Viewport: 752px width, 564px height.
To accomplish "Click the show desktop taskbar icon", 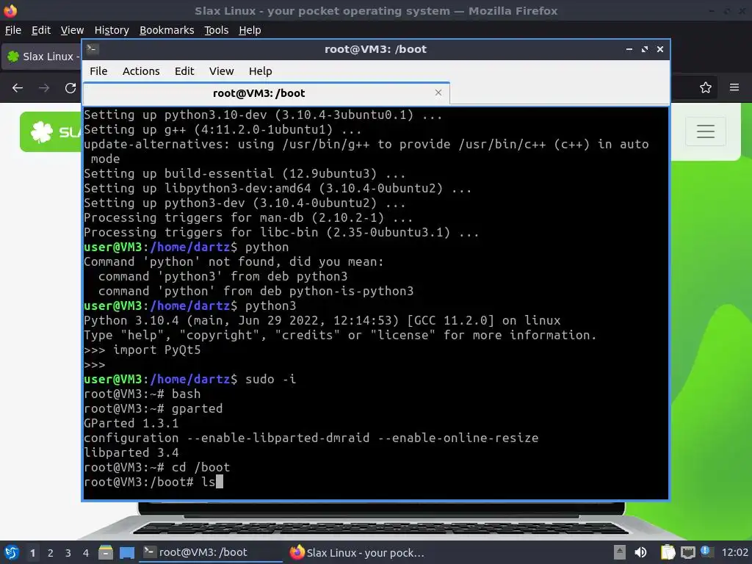I will pyautogui.click(x=127, y=552).
